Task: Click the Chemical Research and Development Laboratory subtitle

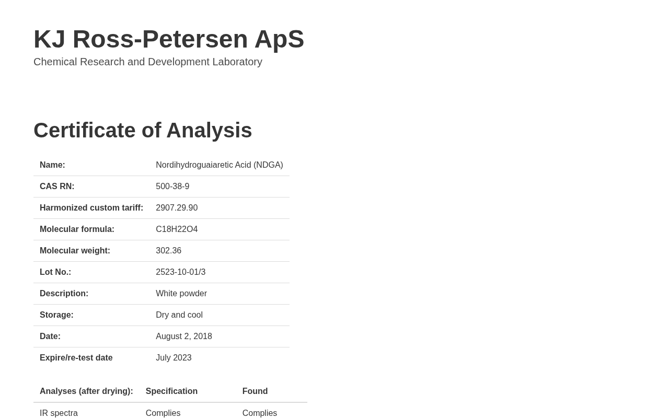Action: [x=148, y=62]
